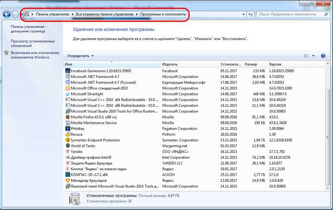Click Все элементы панели управления breadcrumb
Screen dimensions: 333x210
104,14
